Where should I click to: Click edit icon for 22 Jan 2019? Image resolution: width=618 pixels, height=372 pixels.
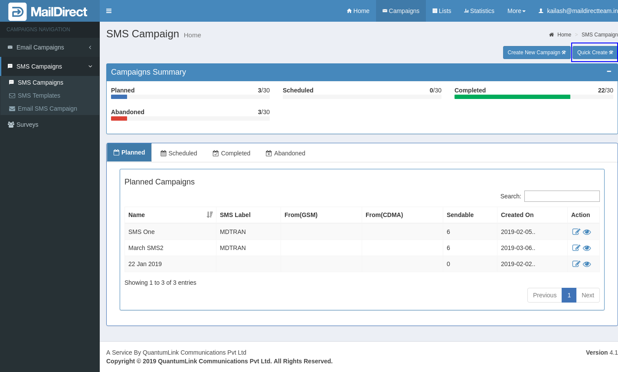(x=576, y=264)
